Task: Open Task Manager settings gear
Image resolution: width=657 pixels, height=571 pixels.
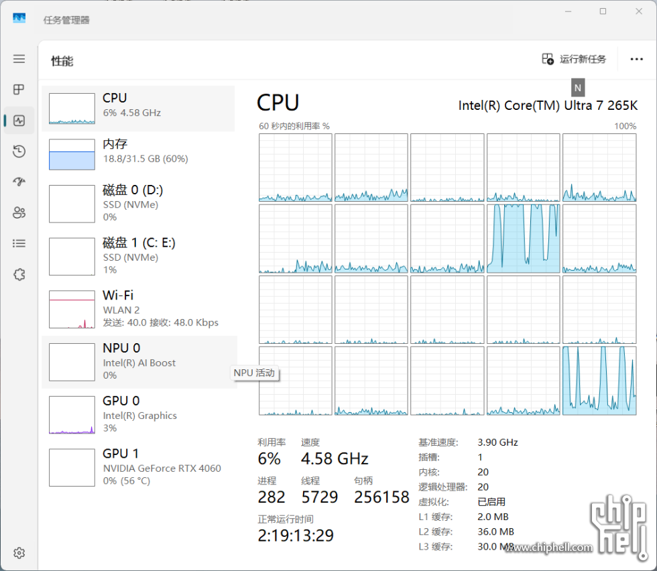Action: (19, 553)
